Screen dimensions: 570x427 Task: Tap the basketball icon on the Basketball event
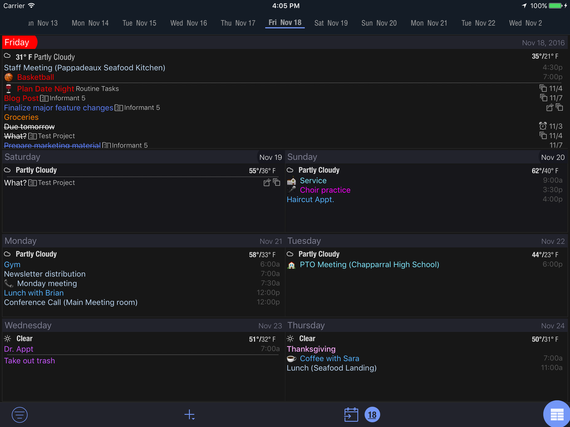(9, 77)
